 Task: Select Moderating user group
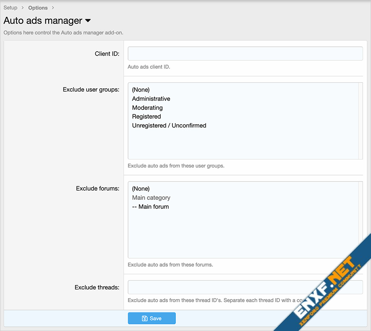click(x=147, y=108)
